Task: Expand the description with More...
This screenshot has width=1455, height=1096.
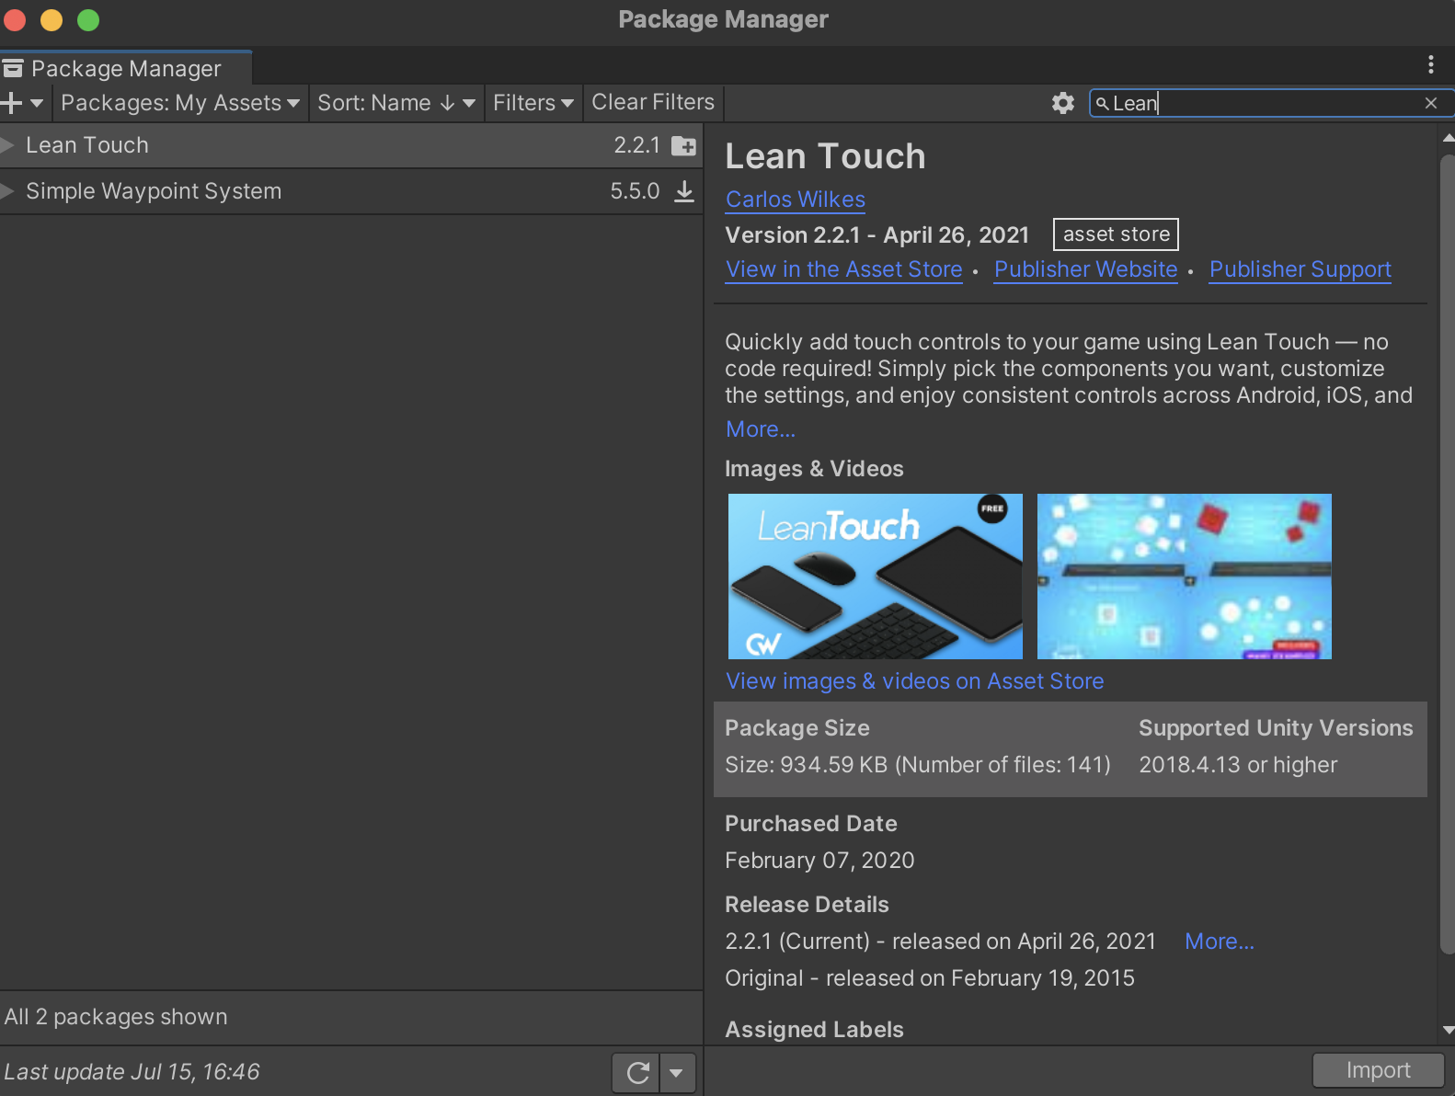Action: [x=761, y=429]
